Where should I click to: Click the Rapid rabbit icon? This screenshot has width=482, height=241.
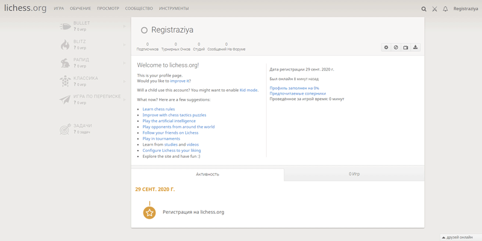65,63
